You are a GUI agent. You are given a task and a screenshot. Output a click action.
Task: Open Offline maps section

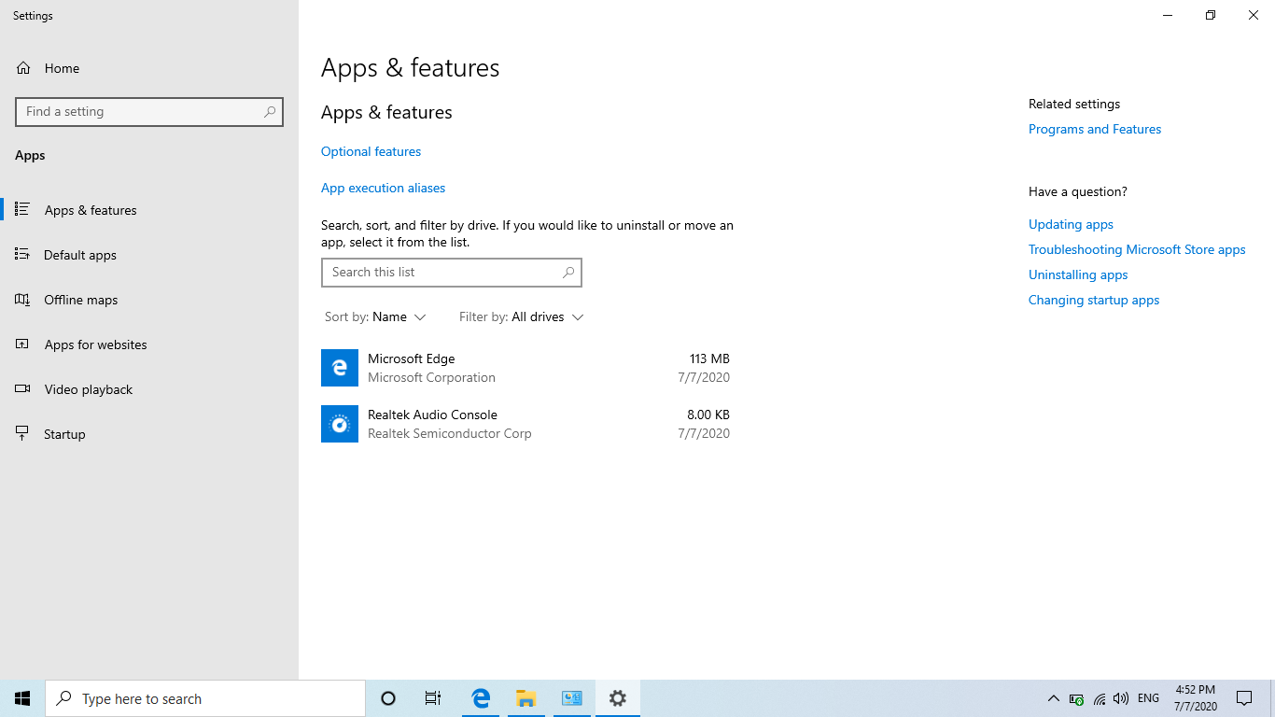(x=149, y=300)
